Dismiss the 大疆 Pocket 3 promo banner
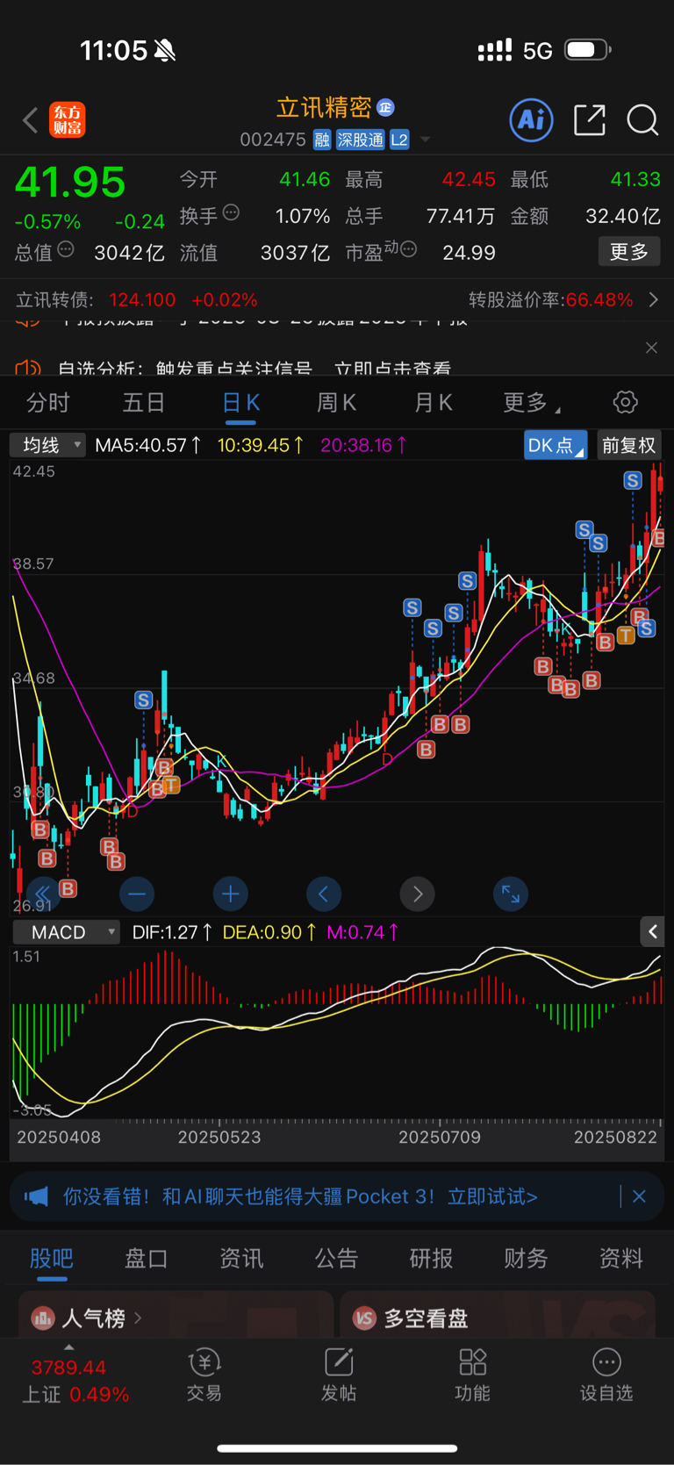The width and height of the screenshot is (674, 1465). (x=639, y=1196)
